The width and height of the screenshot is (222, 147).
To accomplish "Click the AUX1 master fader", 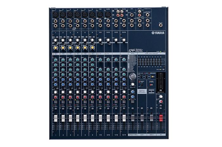I will [142, 118].
